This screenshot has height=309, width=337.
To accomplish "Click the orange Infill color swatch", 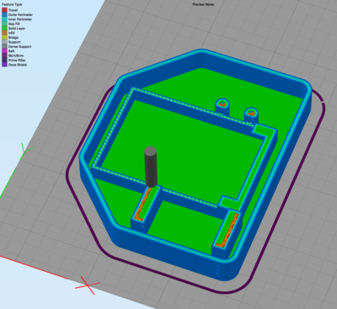I will pyautogui.click(x=4, y=33).
